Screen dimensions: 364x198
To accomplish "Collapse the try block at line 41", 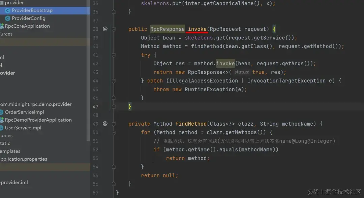I will point(114,55).
